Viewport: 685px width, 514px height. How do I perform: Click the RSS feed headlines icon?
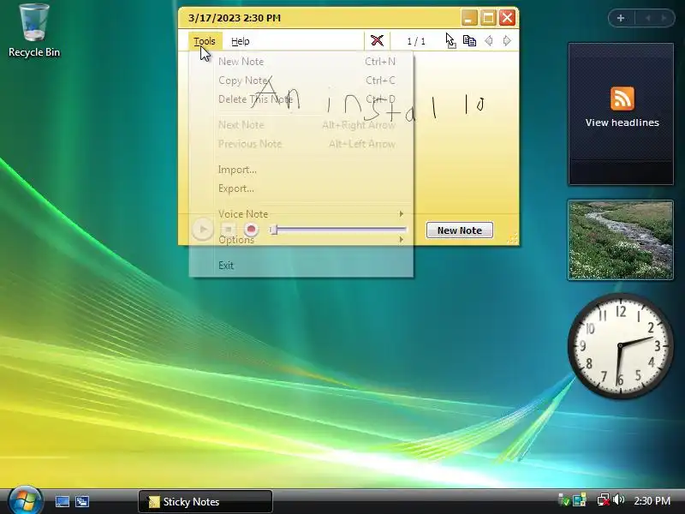[x=622, y=99]
